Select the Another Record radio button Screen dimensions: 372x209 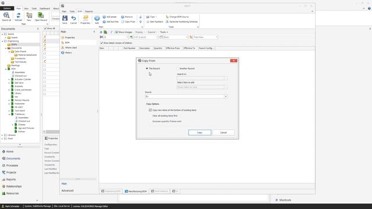point(177,69)
